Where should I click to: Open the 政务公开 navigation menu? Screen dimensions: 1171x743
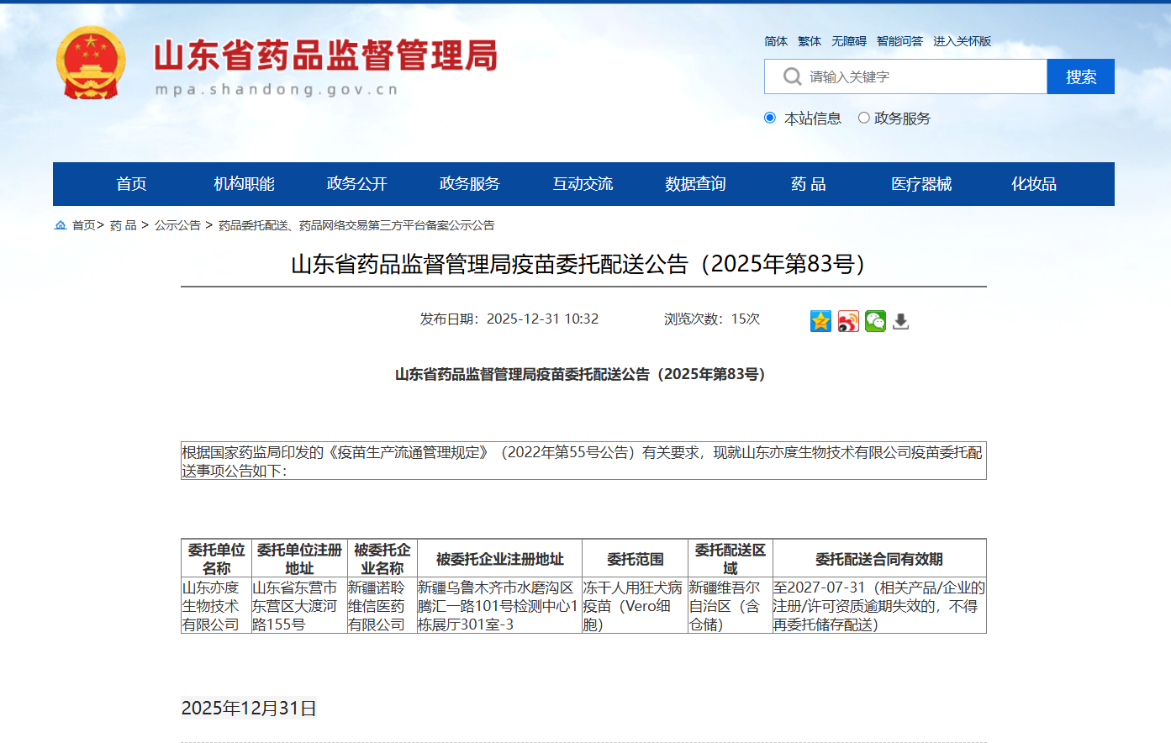(356, 184)
